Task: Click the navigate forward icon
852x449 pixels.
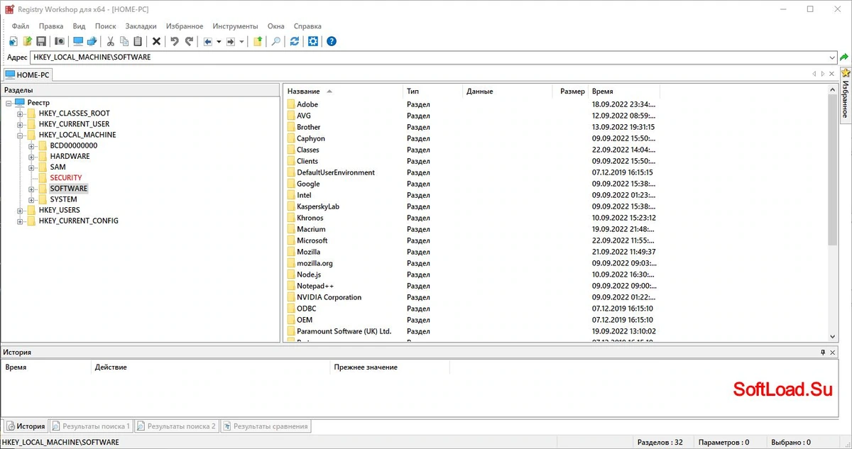Action: pyautogui.click(x=230, y=41)
